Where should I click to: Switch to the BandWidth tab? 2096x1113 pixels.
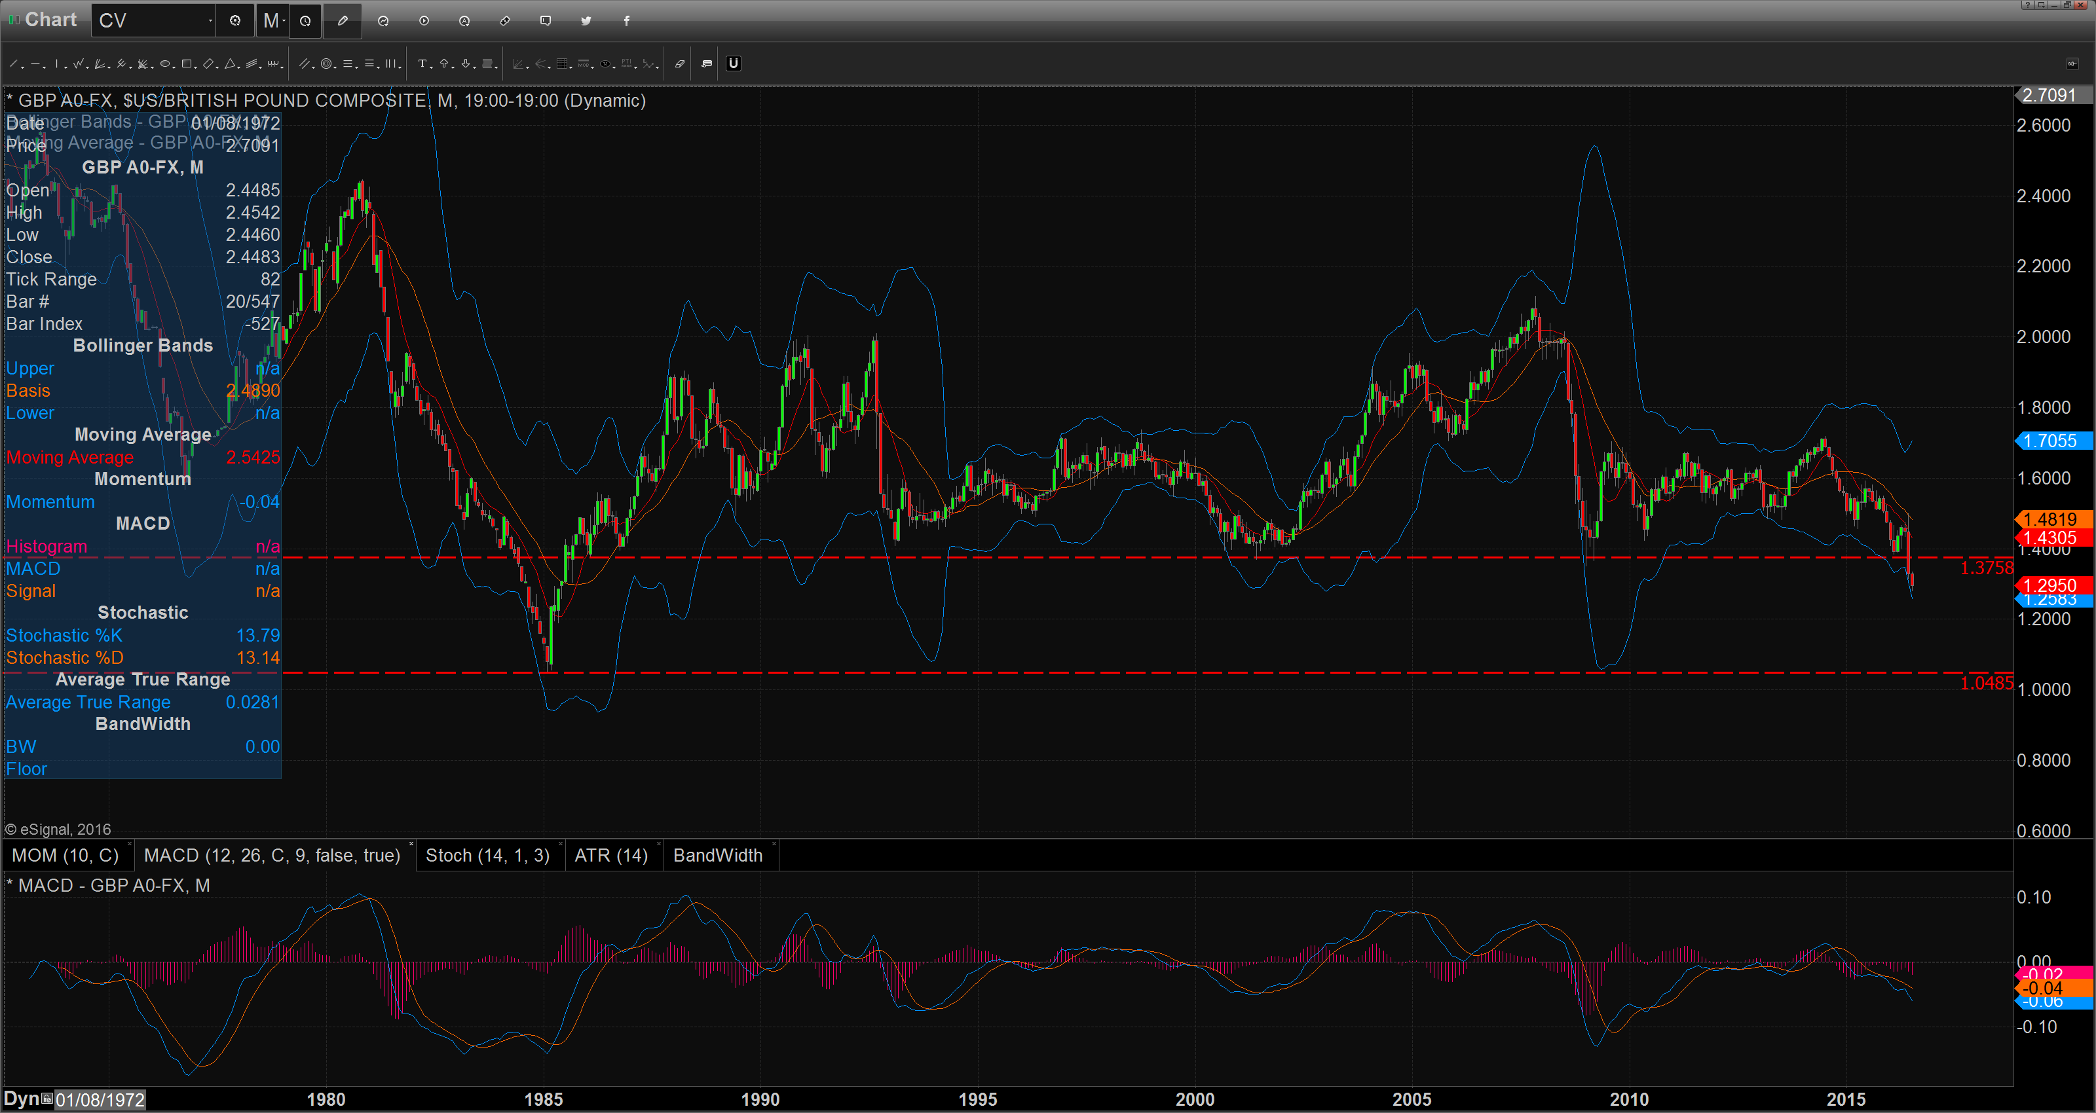[718, 856]
